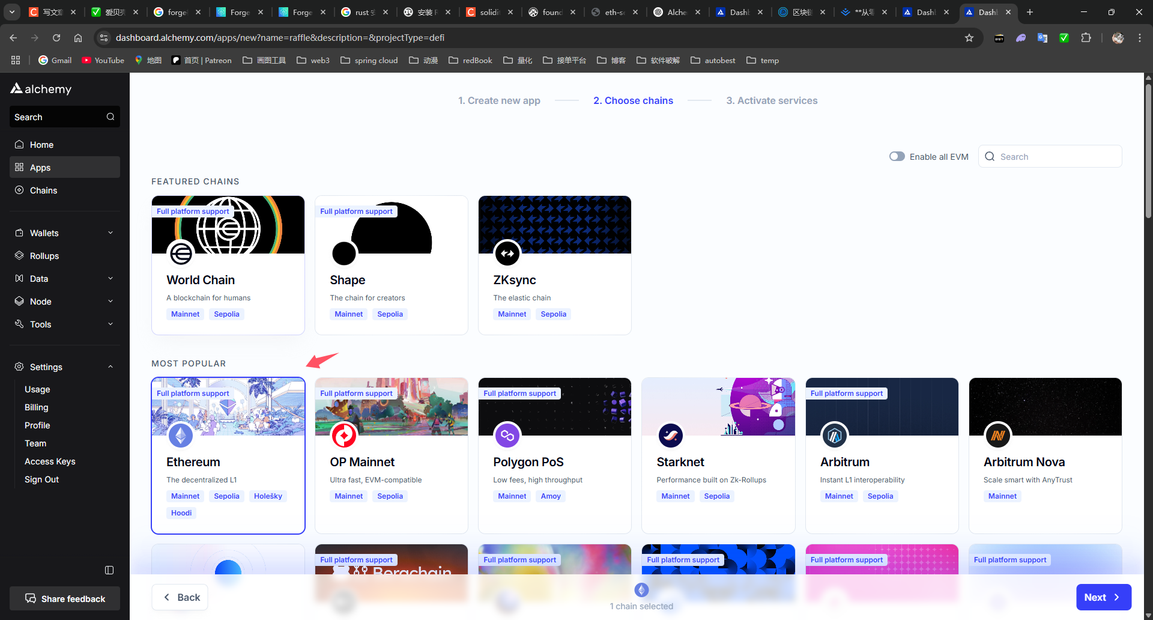Screen dimensions: 1153x620
Task: Select the Arbitrum chain card
Action: pyautogui.click(x=882, y=455)
